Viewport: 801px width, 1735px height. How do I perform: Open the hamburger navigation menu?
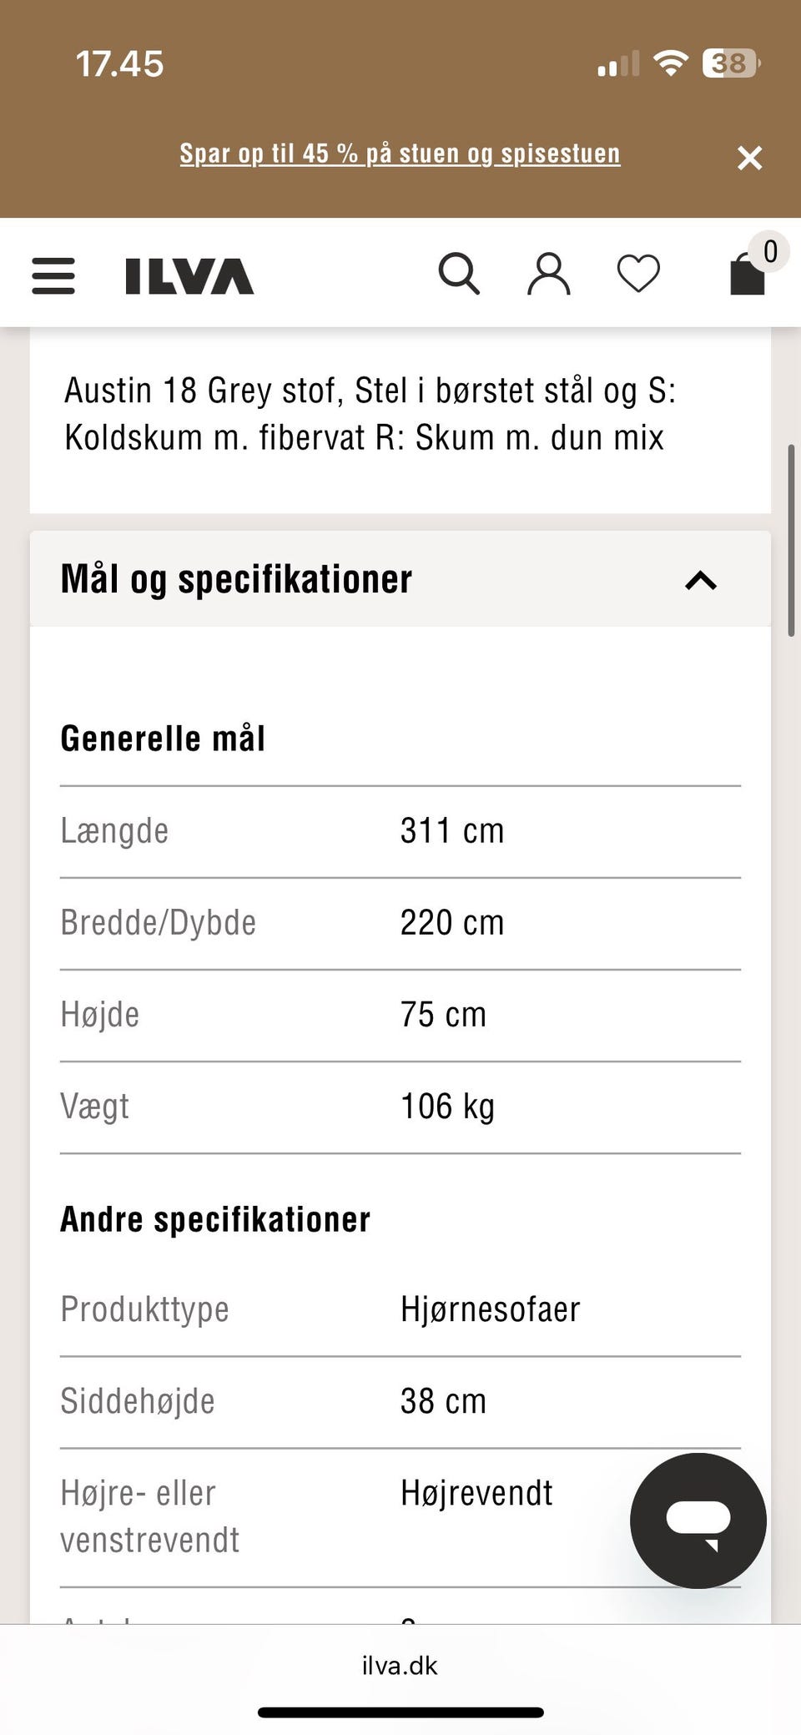point(53,276)
